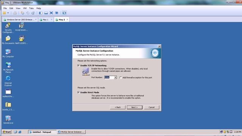Open the Help menu

click(39, 8)
